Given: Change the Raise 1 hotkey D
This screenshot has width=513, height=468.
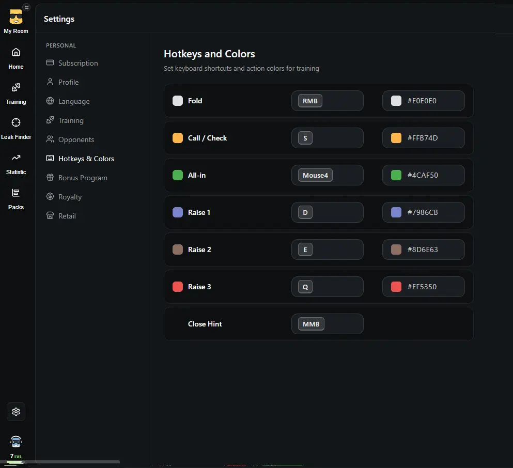Looking at the screenshot, I should 327,212.
